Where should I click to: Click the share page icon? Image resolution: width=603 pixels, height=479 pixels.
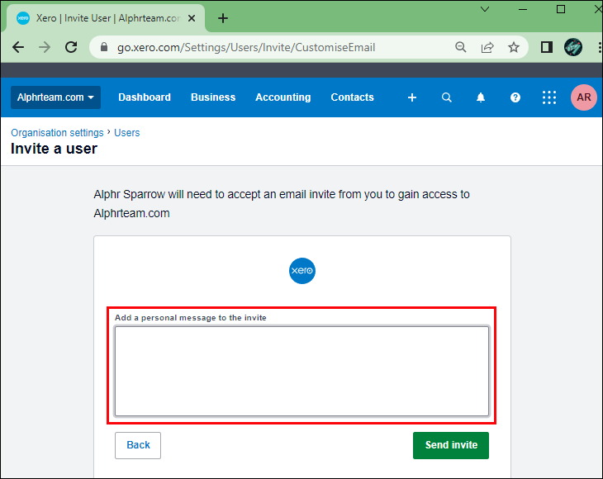pos(487,47)
